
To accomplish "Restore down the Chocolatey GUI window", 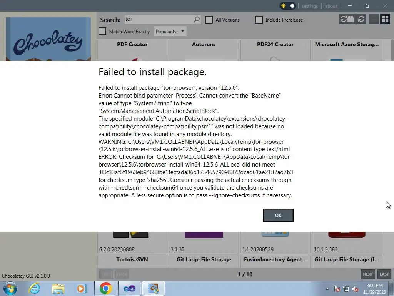I will tap(367, 6).
